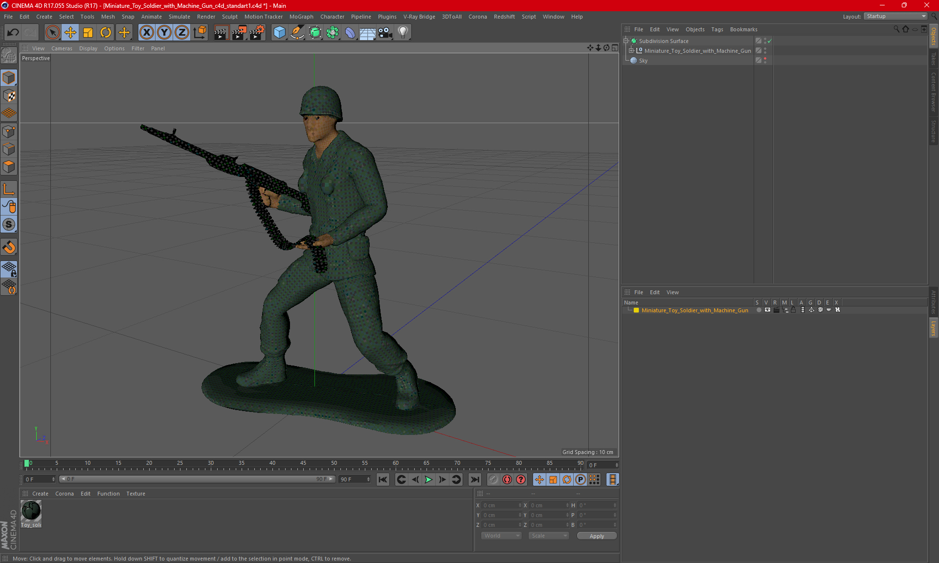Click frame 45 on timeline ruler

coord(303,464)
